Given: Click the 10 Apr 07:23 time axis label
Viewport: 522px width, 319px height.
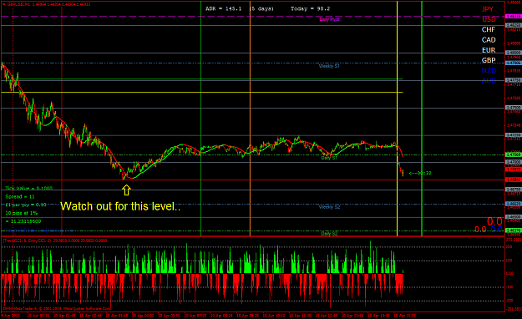Looking at the screenshot, I should click(195, 316).
